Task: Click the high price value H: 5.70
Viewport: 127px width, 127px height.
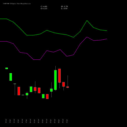Action: tap(64, 7)
